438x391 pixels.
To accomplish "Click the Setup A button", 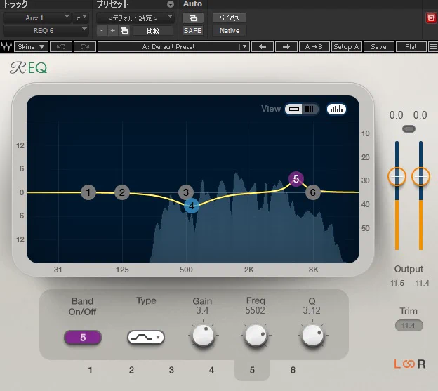I will 346,46.
